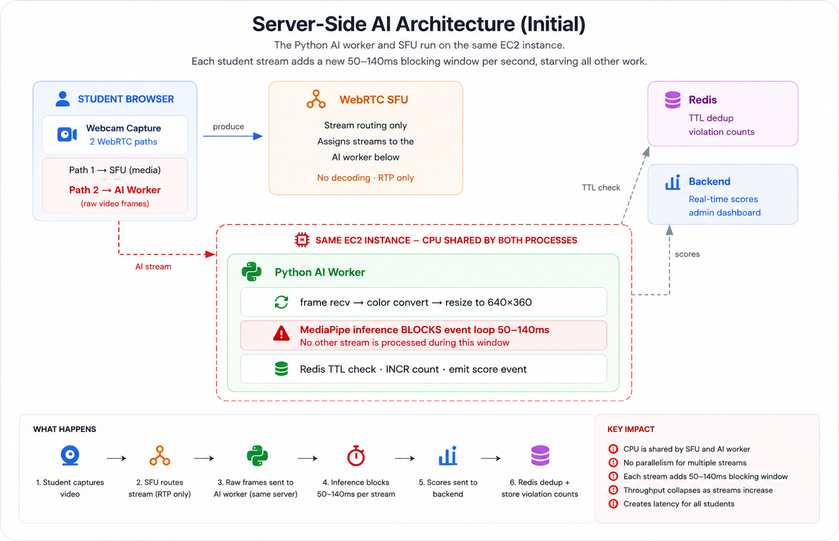Click the Webcam Capture label
839x541 pixels.
tap(124, 128)
